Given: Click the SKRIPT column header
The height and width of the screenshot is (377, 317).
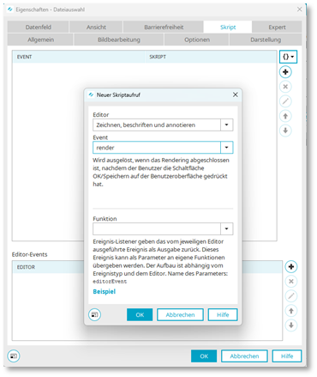Looking at the screenshot, I should click(x=211, y=57).
